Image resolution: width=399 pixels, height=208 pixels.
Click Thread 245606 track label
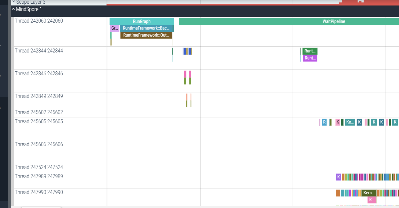[x=39, y=144]
